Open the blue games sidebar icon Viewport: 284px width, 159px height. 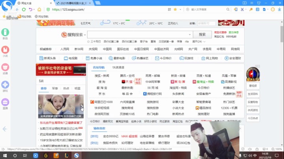pyautogui.click(x=5, y=85)
